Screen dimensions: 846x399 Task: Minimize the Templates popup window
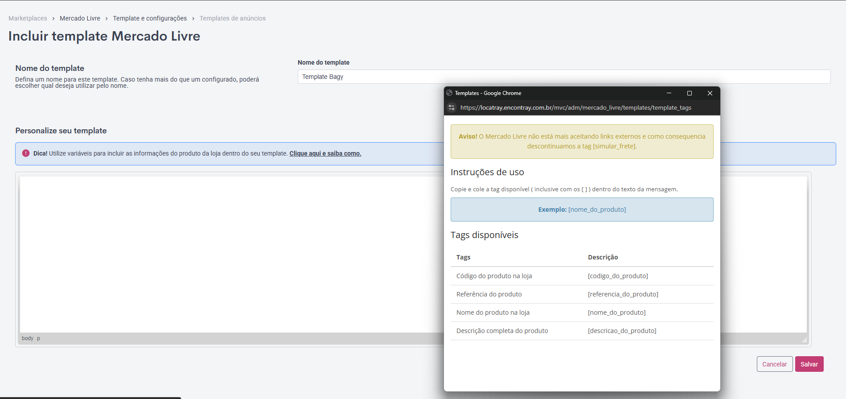click(669, 93)
